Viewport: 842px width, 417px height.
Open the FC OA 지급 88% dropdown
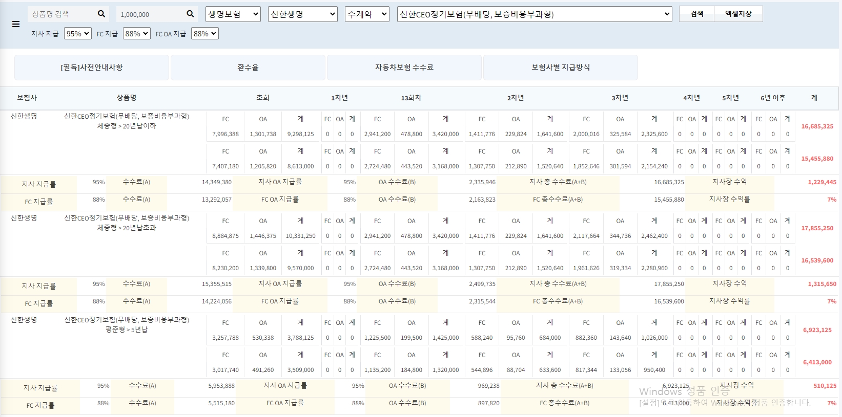[205, 33]
